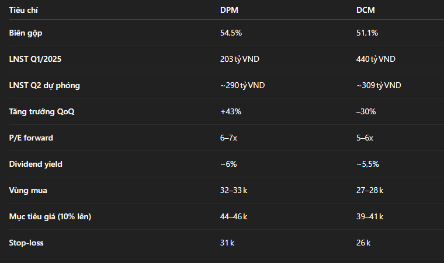Click the "P/E forward" row label
Viewport: 444px width, 263px height.
[31, 138]
